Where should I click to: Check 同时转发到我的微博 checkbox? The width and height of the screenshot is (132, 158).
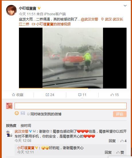(x=28, y=114)
